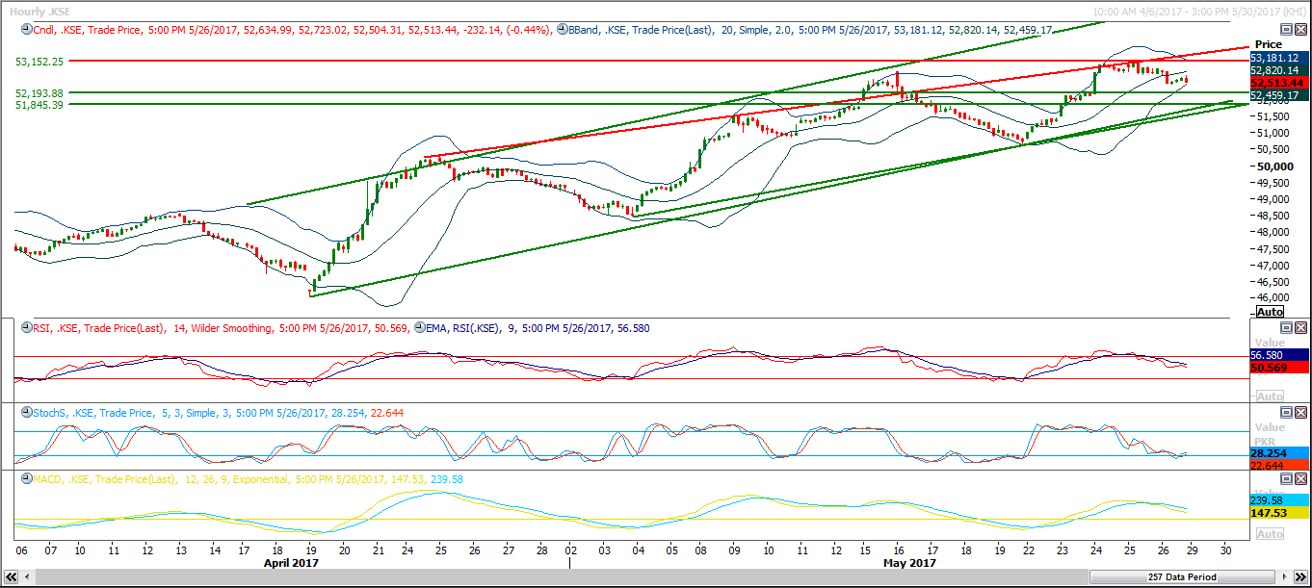This screenshot has width=1312, height=588.
Task: Click the clock icon before the RSI legend
Action: (26, 328)
